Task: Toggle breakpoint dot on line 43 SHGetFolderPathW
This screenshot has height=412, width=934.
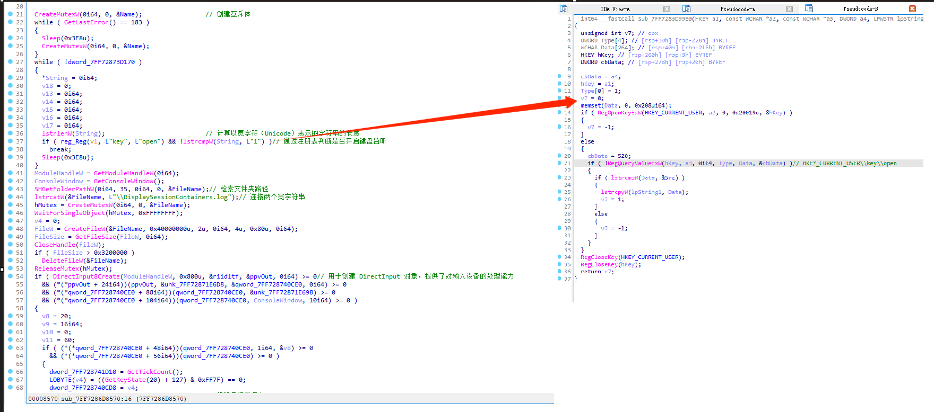Action: (10, 189)
